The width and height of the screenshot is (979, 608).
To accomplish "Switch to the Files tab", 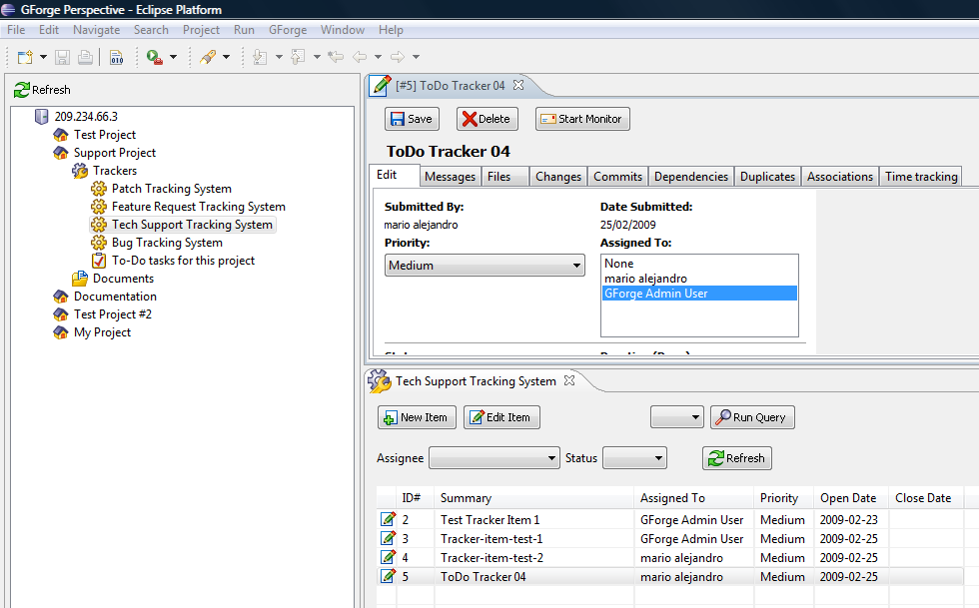I will [505, 177].
